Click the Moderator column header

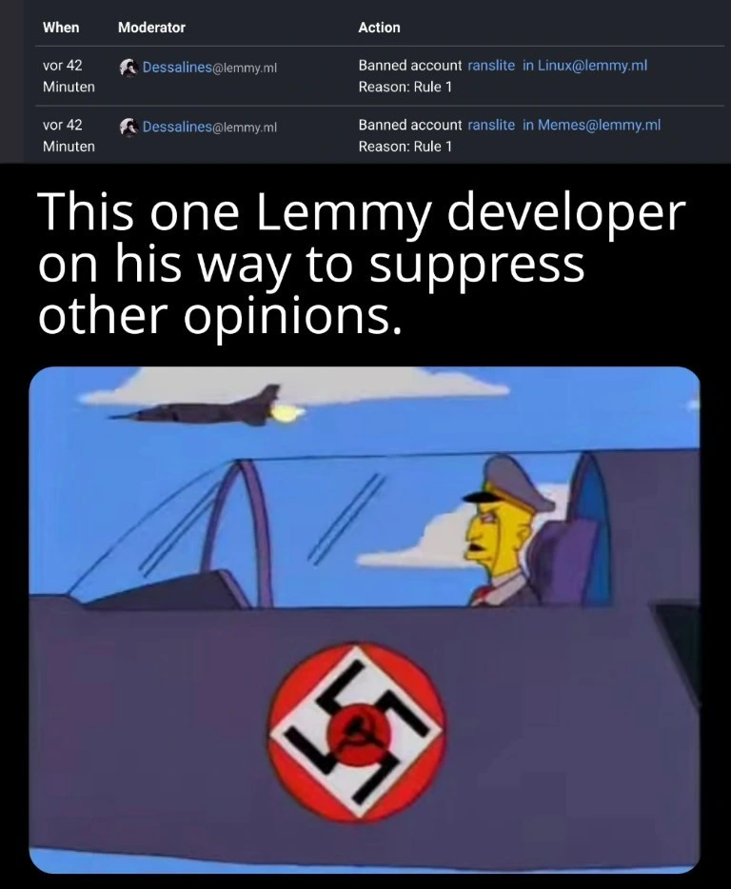151,28
